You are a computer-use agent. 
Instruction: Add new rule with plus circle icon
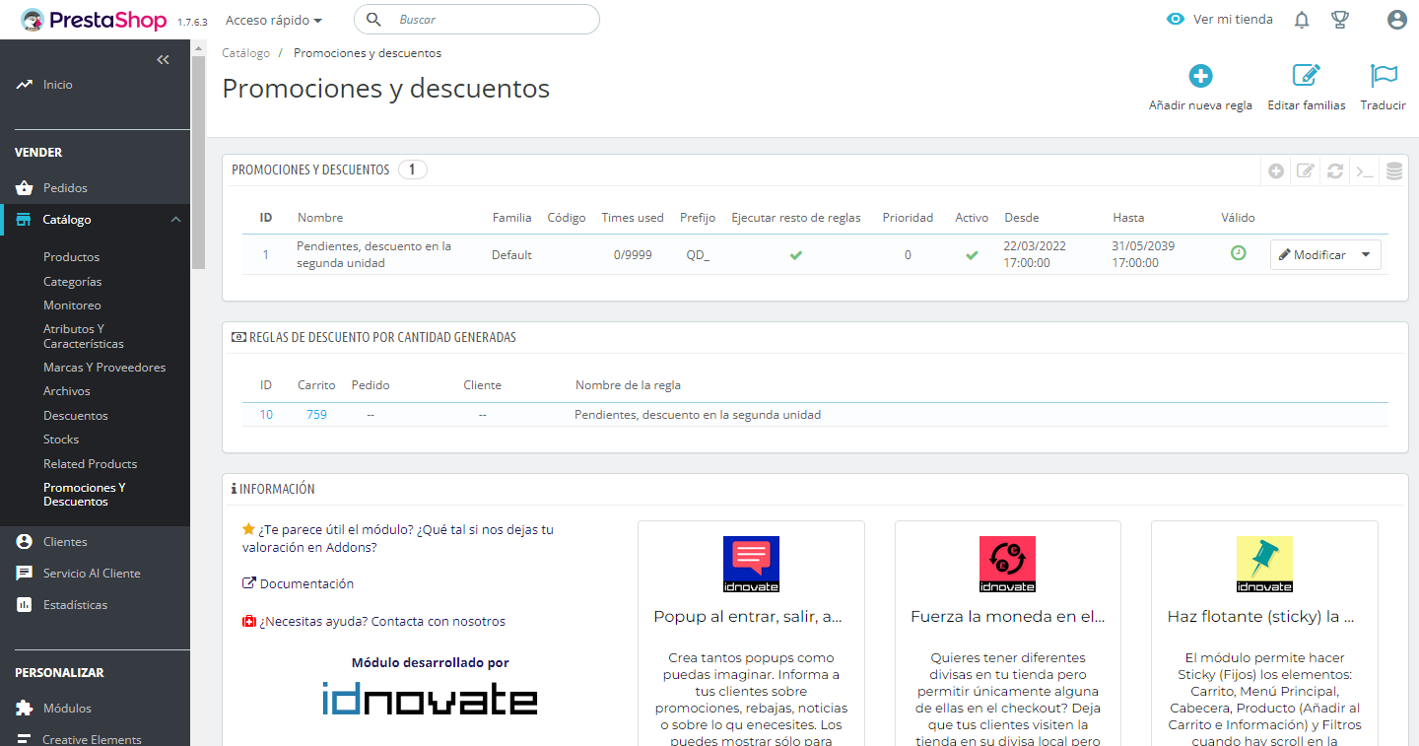point(1200,76)
